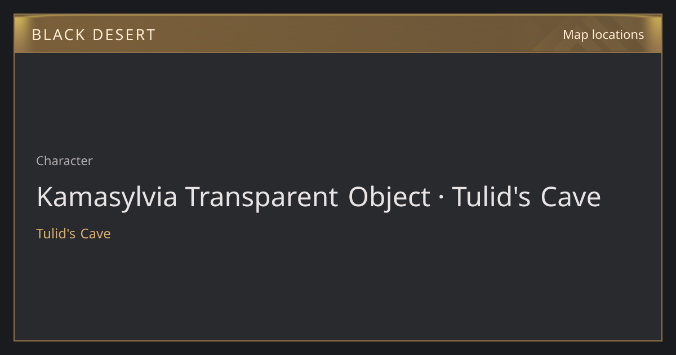
Task: Click the BLACK DESERT logo text
Action: click(x=94, y=35)
